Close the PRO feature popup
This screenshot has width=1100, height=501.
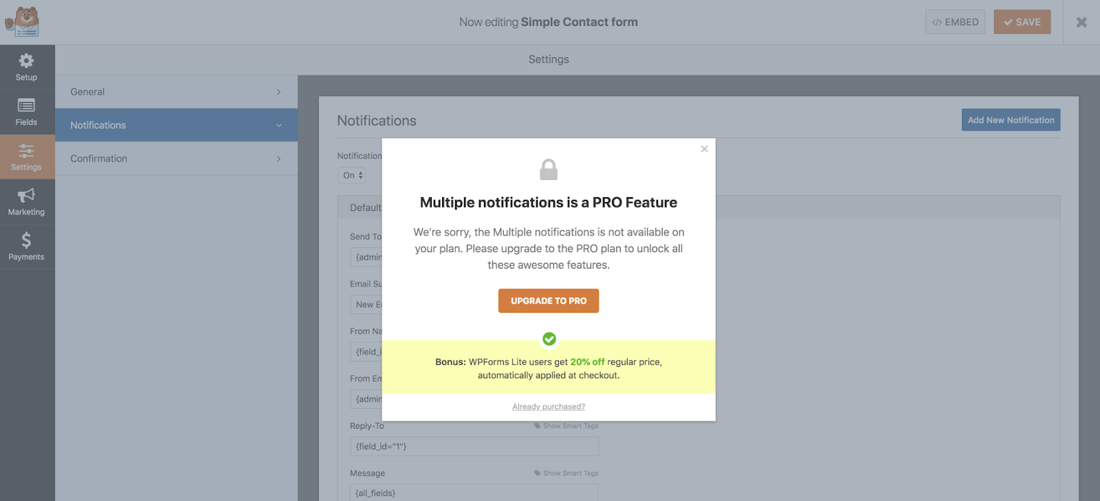coord(704,148)
